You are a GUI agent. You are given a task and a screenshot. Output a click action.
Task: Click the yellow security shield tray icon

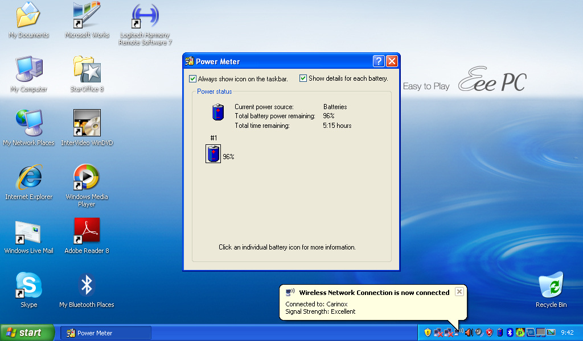point(428,332)
